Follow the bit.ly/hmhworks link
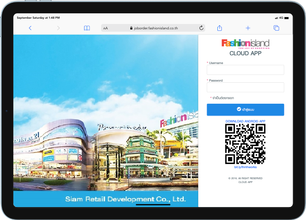Viewport: 306px width, 220px height. [x=245, y=167]
